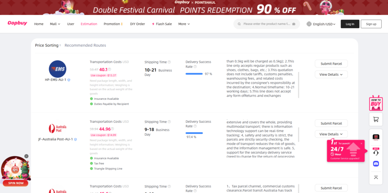Open the Flash Sale menu item
This screenshot has height=193, width=388.
pos(162,24)
